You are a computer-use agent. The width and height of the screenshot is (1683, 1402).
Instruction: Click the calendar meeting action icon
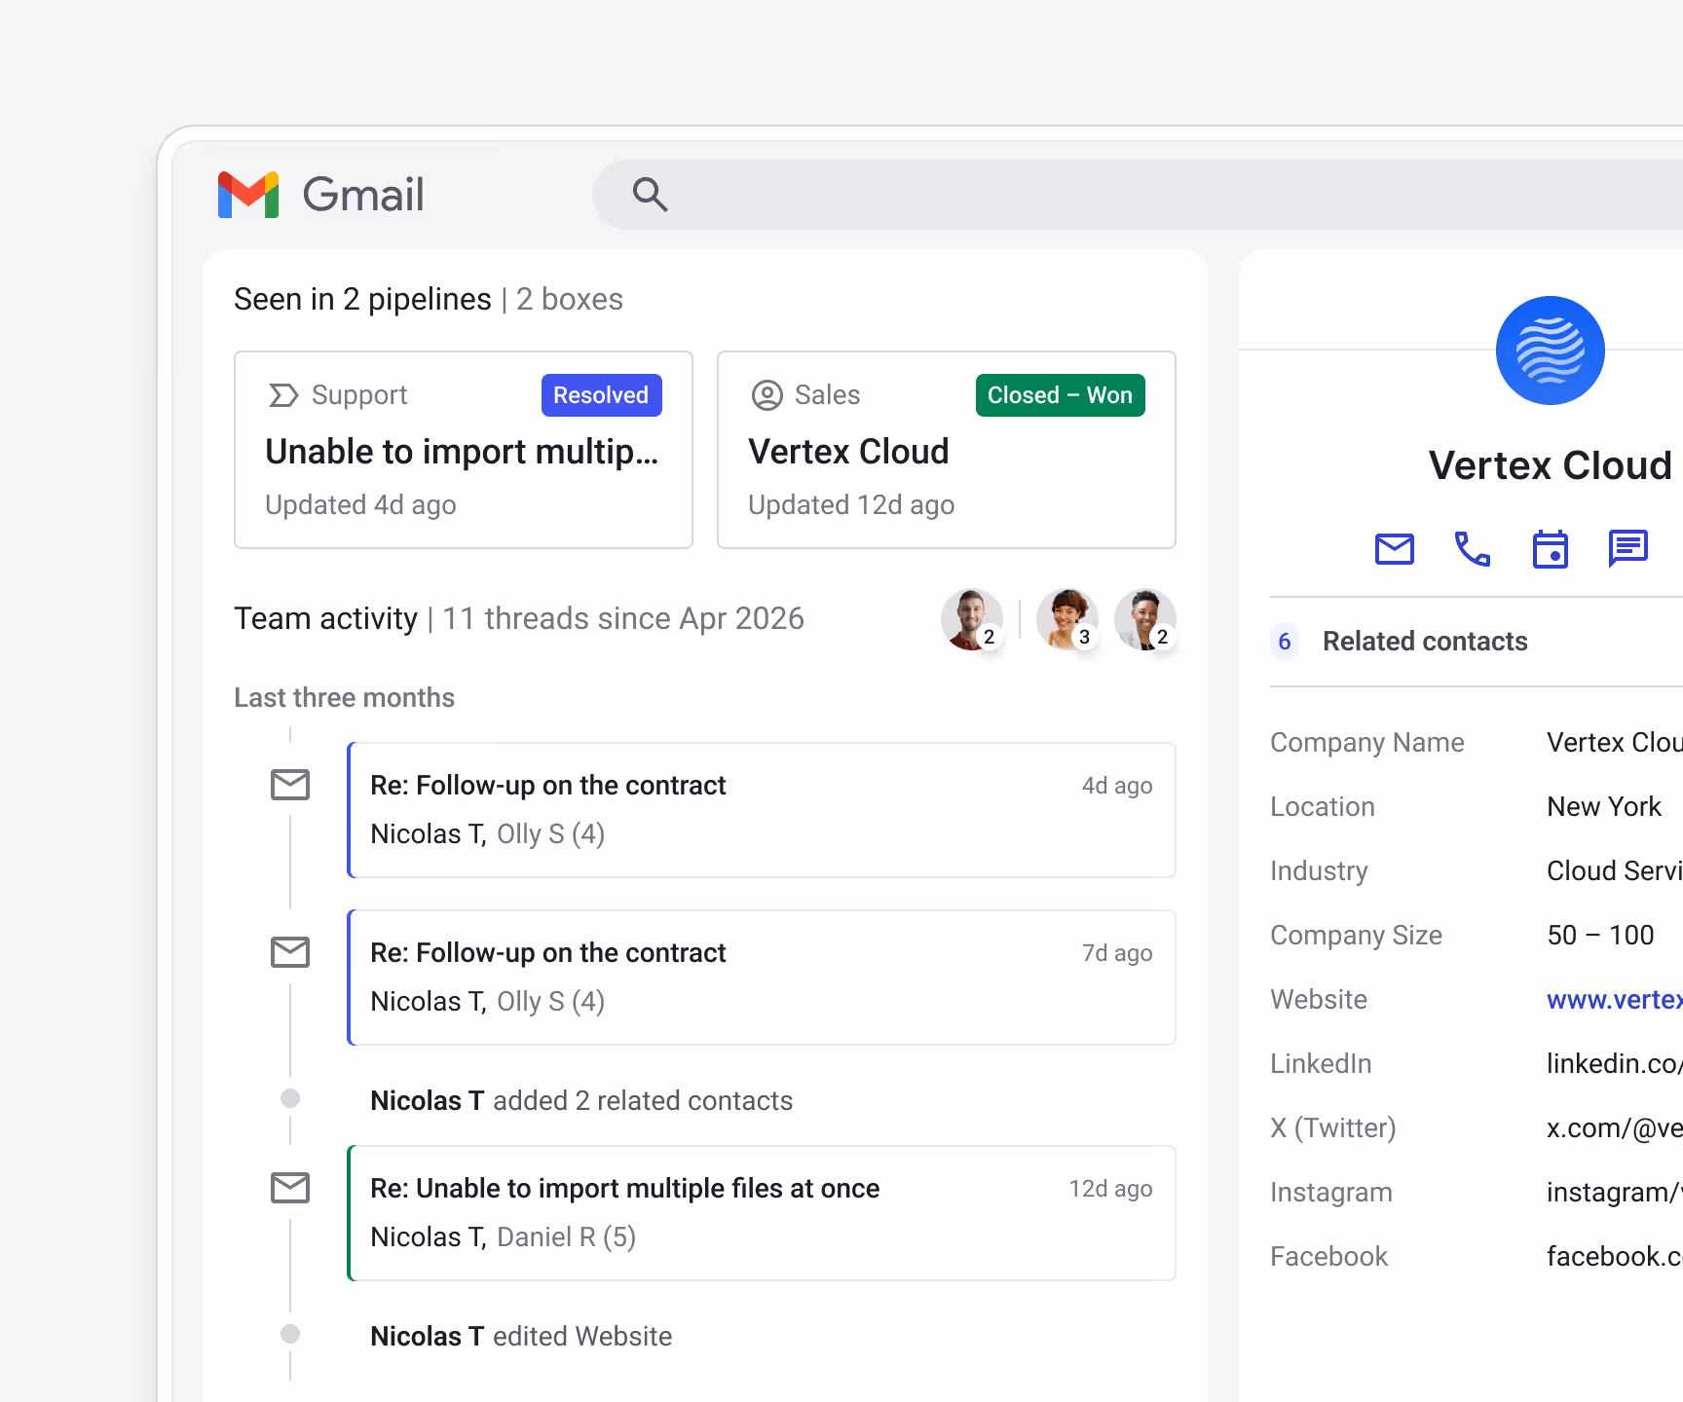[x=1551, y=549]
